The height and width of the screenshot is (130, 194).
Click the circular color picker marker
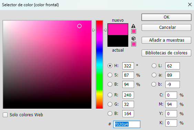(80, 26)
